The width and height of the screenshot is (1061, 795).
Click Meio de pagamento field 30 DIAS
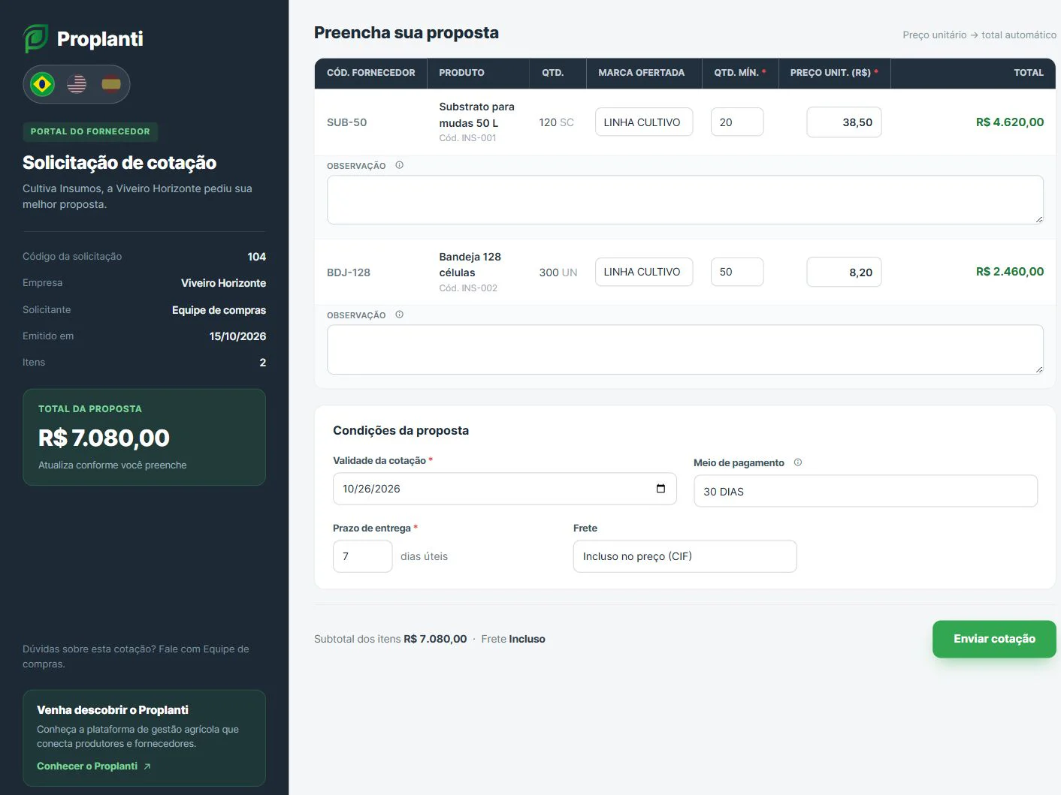[866, 491]
